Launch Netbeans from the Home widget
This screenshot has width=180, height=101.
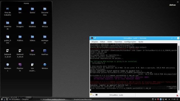pos(8,67)
